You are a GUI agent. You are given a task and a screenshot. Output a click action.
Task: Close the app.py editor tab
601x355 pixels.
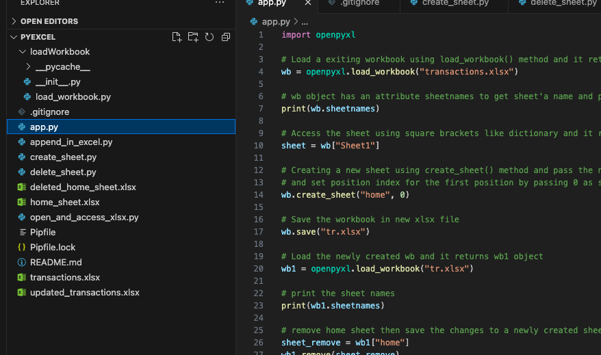[x=308, y=3]
